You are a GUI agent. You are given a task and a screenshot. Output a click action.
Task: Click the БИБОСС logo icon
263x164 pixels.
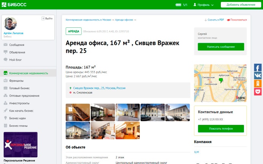pyautogui.click(x=4, y=5)
